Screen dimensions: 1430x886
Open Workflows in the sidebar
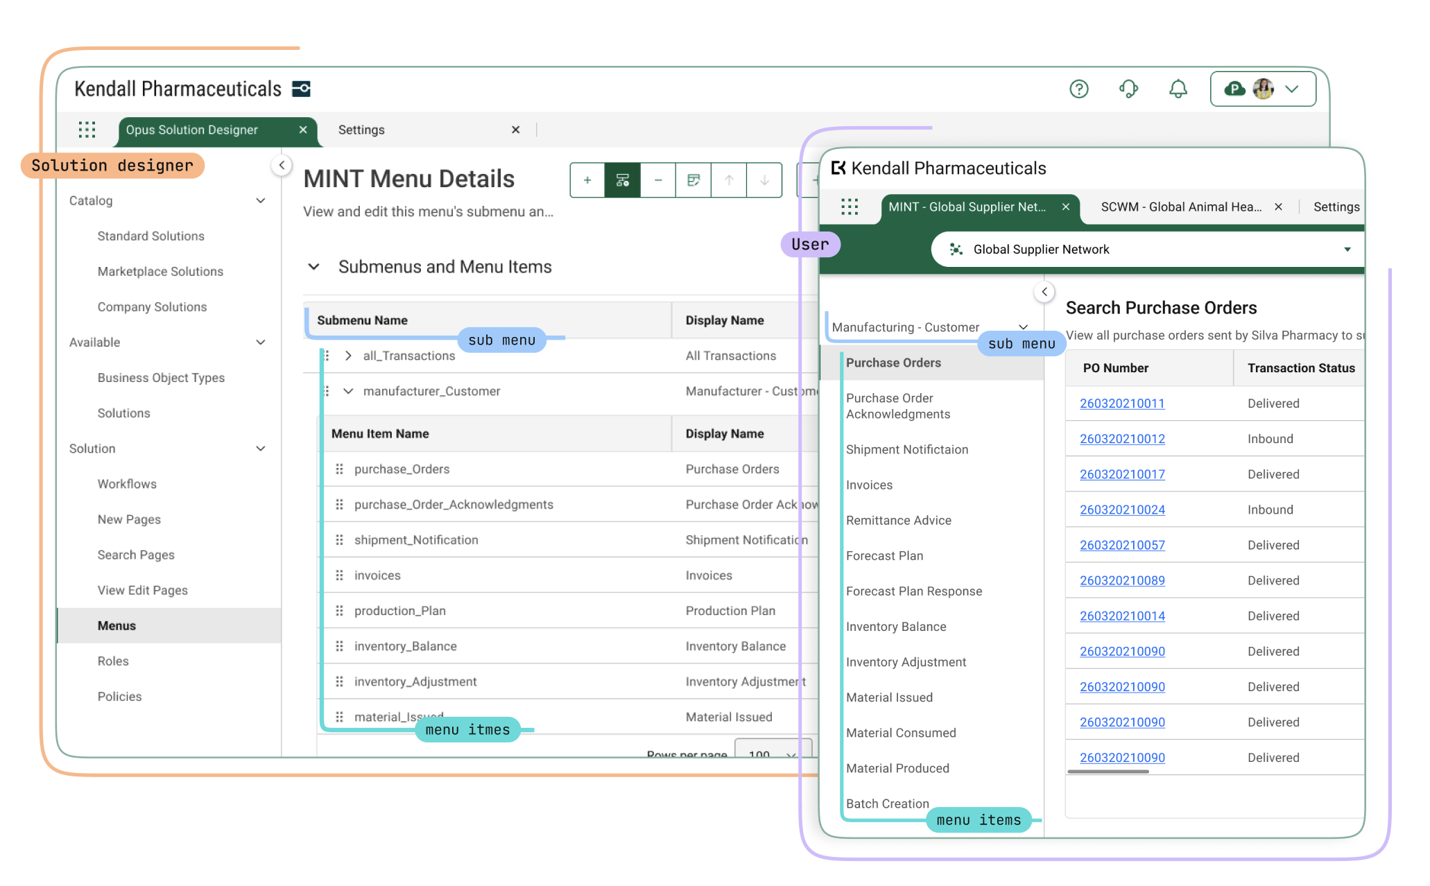(127, 484)
